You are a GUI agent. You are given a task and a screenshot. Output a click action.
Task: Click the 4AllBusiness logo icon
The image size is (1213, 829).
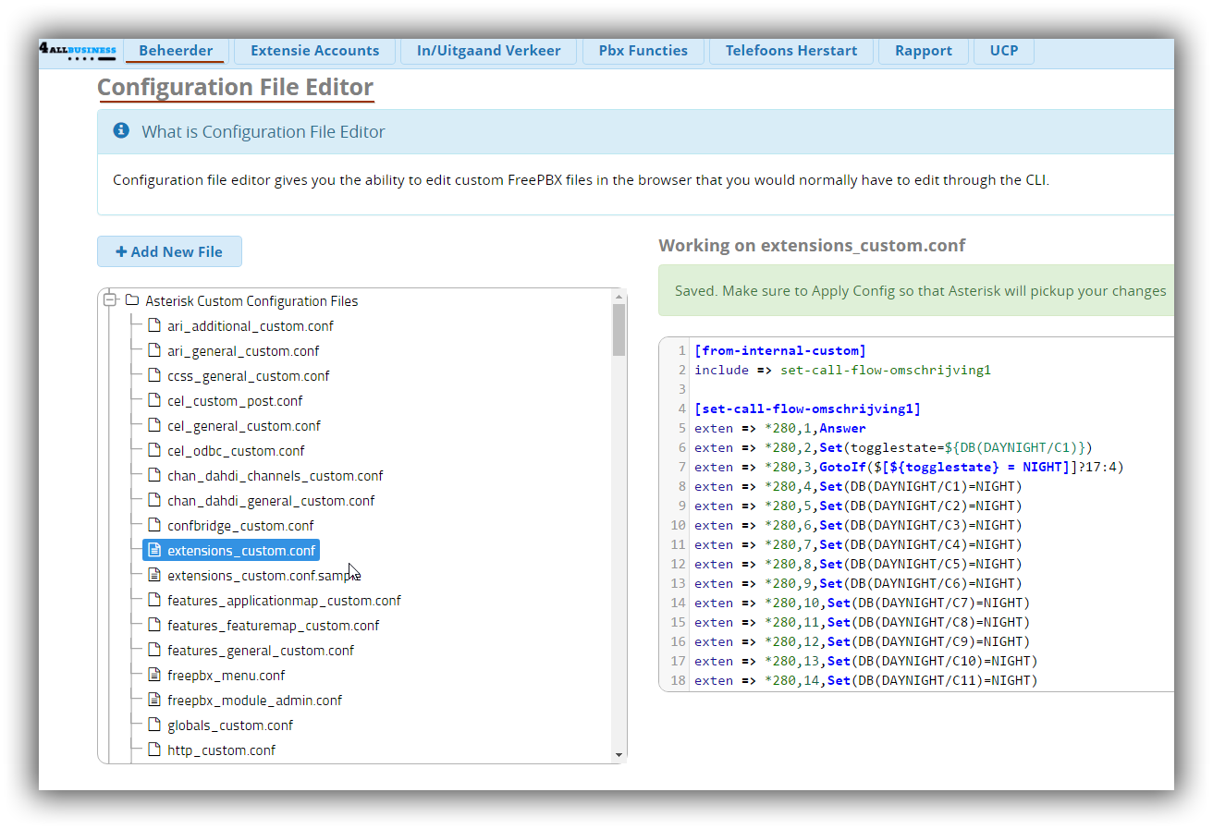pos(78,51)
